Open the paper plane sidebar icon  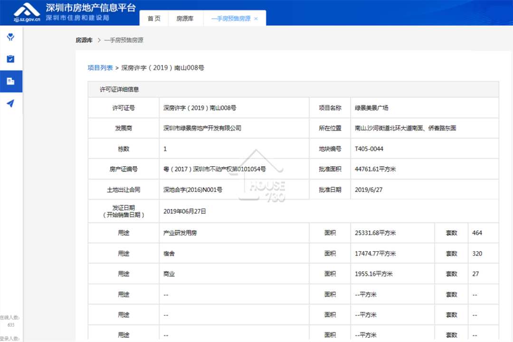click(10, 104)
